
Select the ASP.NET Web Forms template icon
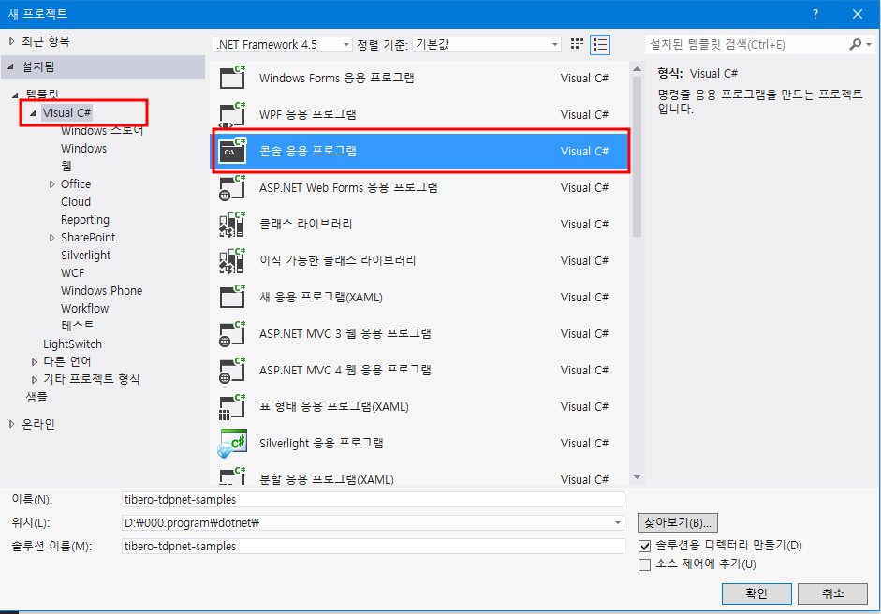(x=232, y=187)
